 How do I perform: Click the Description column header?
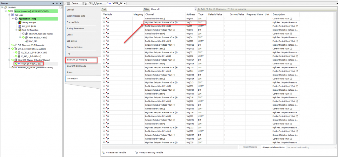(x=286, y=14)
